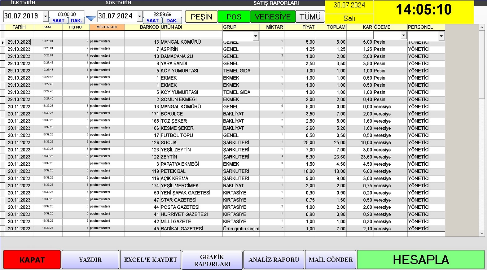The image size is (487, 270).
Task: Click SAAT button under start time
Action: click(58, 21)
